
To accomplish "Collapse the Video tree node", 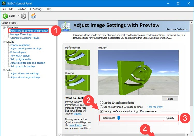I will 4,70.
